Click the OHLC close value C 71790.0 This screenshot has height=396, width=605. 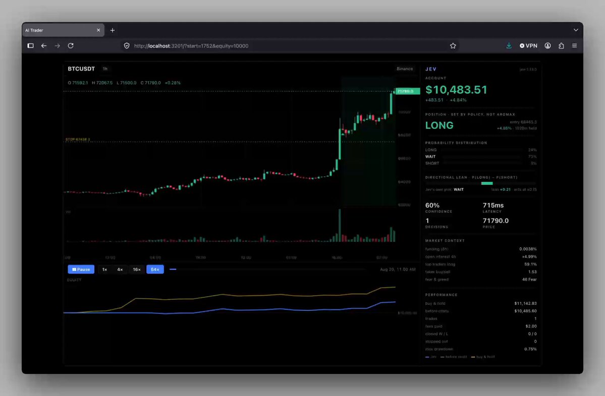[150, 83]
